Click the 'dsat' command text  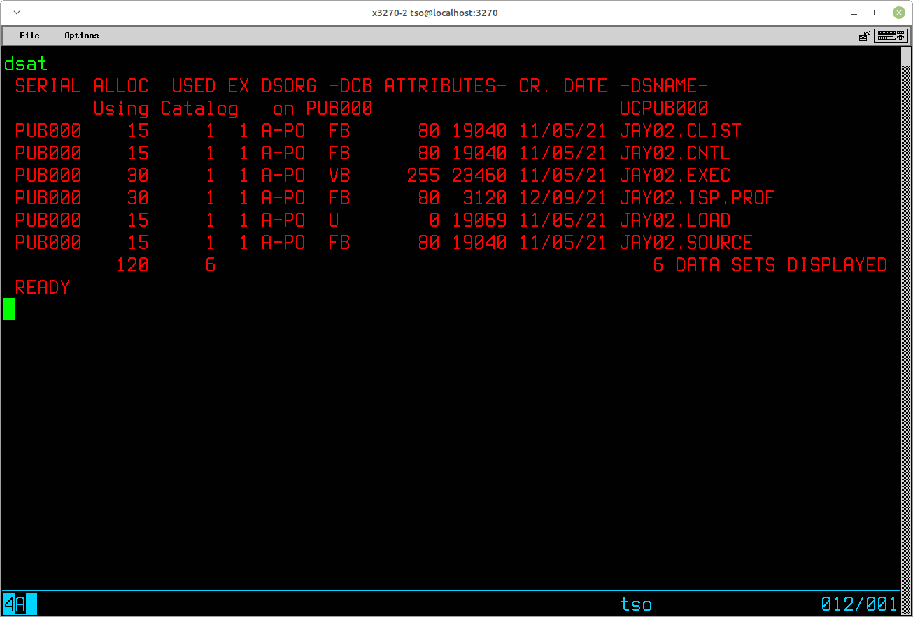26,64
